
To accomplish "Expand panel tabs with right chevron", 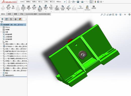I will (x=26, y=19).
